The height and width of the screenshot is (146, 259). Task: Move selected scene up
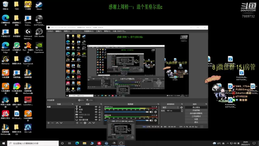57,123
